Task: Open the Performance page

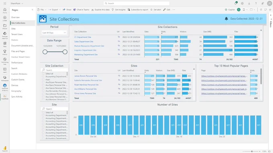Action: click(17, 63)
